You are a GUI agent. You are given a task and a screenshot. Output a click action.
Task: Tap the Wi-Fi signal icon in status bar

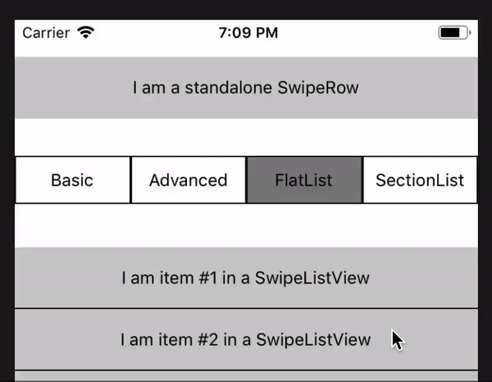85,34
